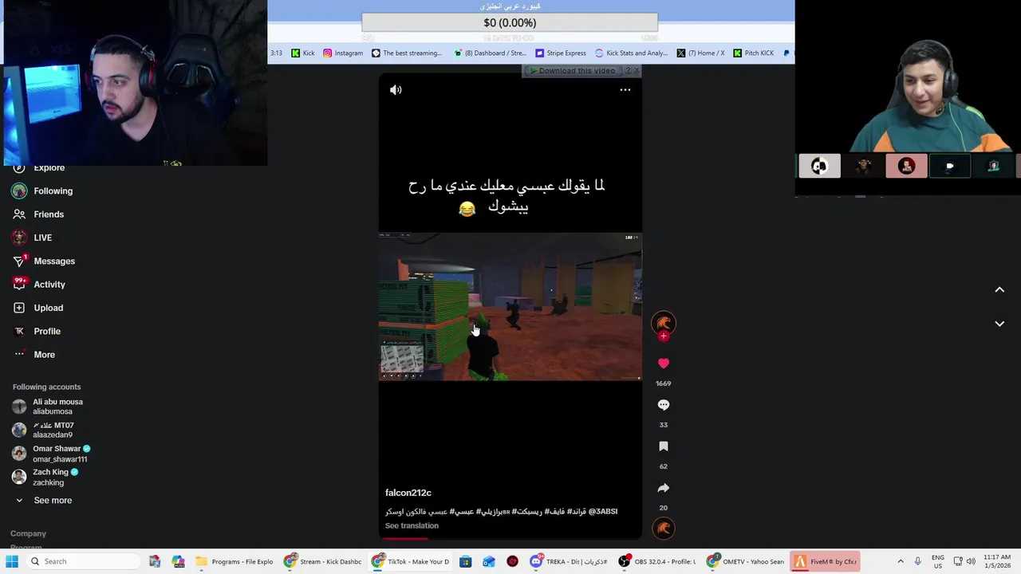This screenshot has height=574, width=1021.
Task: Pause the playing video by clicking it
Action: (510, 307)
